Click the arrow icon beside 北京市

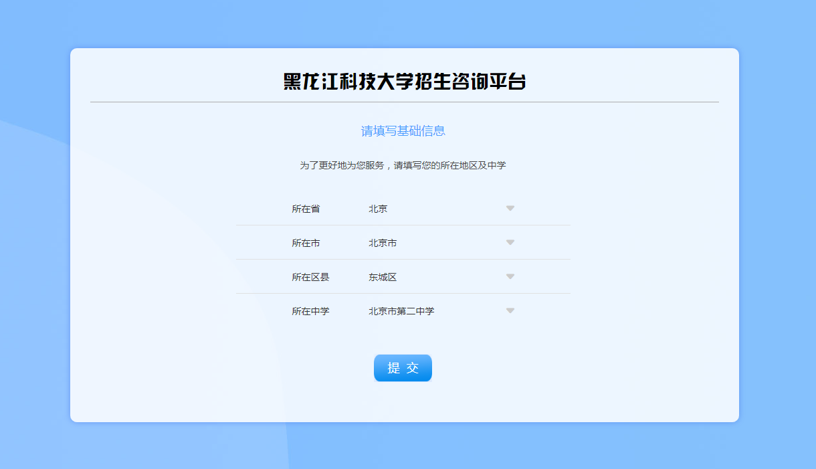click(510, 242)
